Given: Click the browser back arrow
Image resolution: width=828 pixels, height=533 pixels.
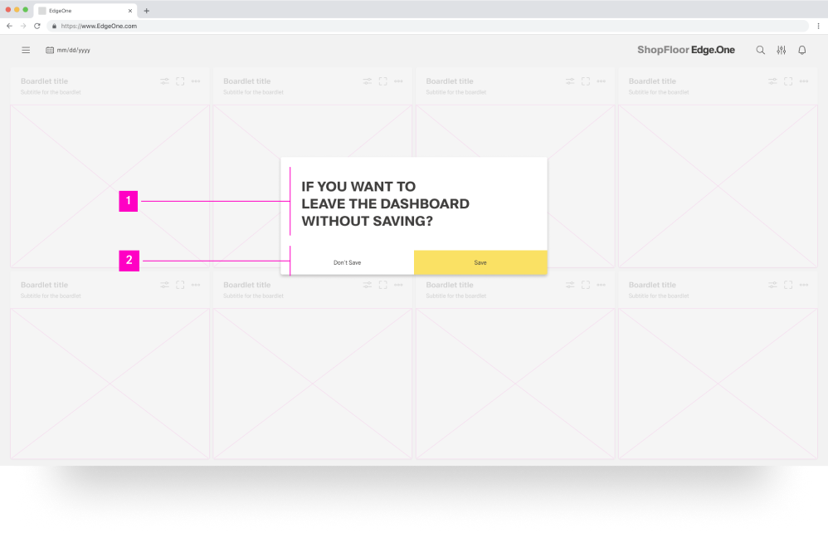Looking at the screenshot, I should [8, 26].
